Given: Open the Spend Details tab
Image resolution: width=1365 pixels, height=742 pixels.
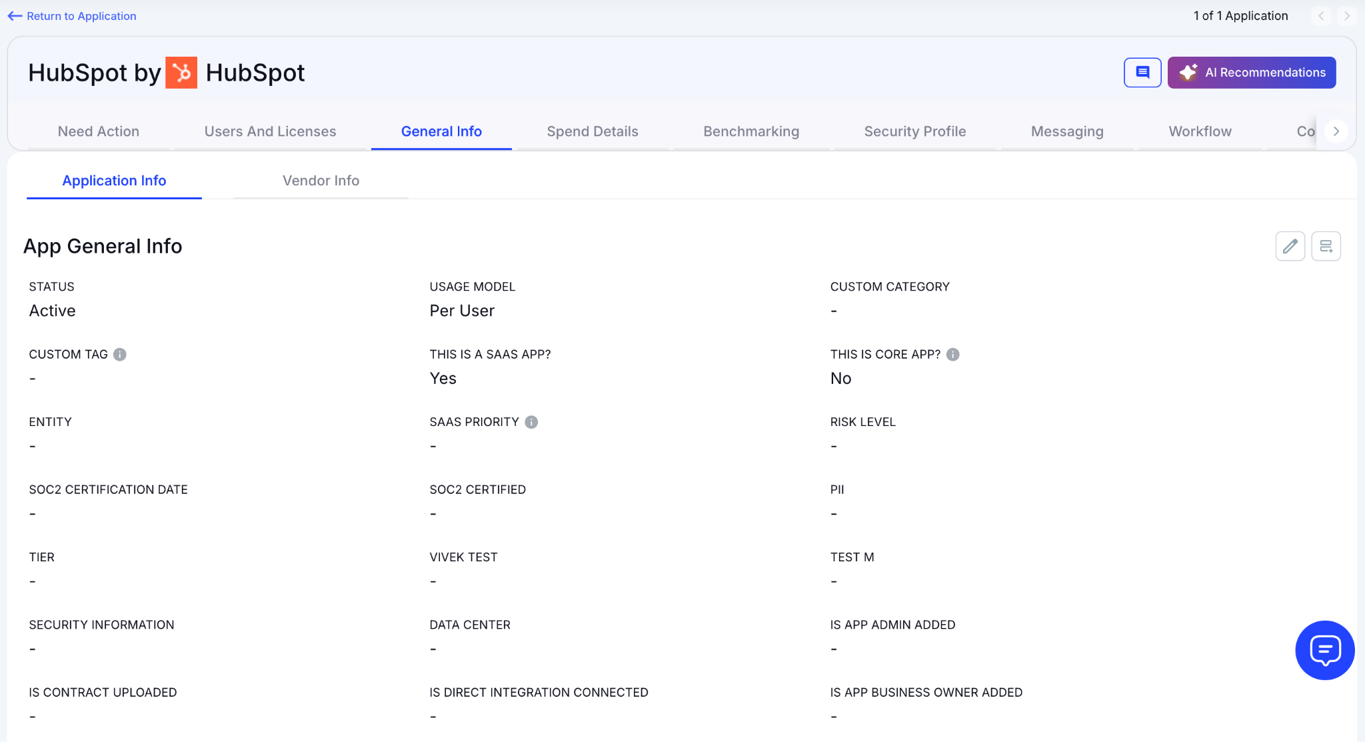Looking at the screenshot, I should (592, 131).
